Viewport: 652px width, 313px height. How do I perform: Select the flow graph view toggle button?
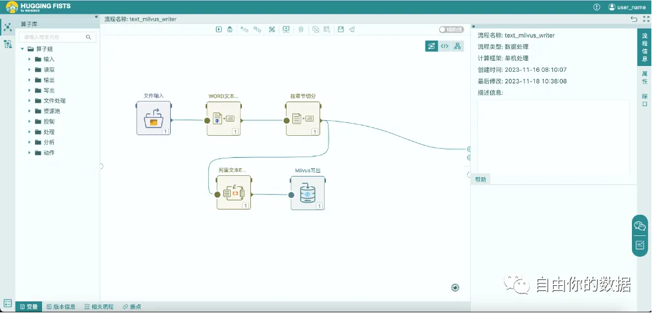431,46
